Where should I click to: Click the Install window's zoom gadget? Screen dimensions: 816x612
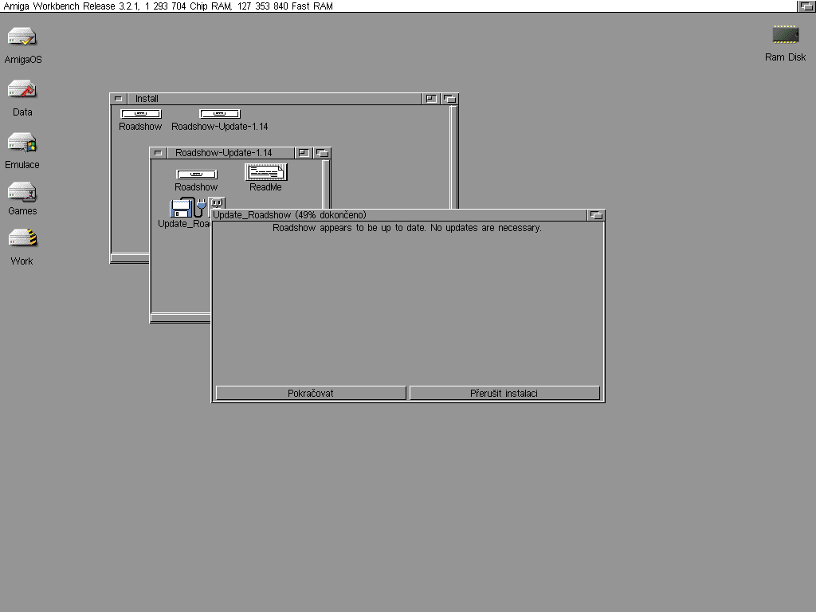click(x=431, y=99)
